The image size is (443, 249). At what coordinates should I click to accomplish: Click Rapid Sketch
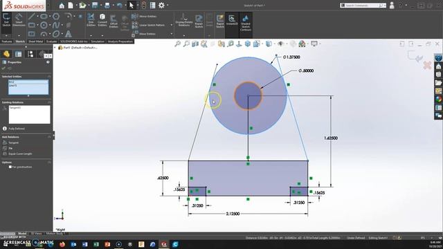(x=220, y=21)
